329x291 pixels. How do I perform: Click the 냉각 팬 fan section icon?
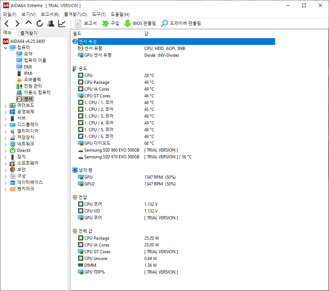click(x=75, y=170)
